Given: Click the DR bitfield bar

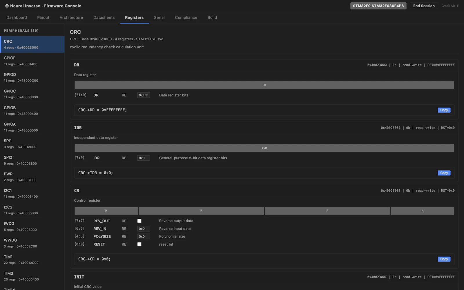Looking at the screenshot, I should coord(264,85).
